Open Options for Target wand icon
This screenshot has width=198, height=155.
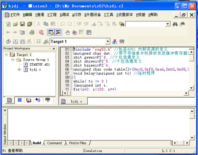pos(46,42)
